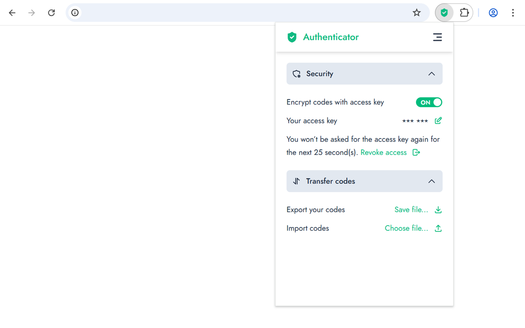Click the Revoke access link
The width and height of the screenshot is (525, 328).
tap(383, 153)
